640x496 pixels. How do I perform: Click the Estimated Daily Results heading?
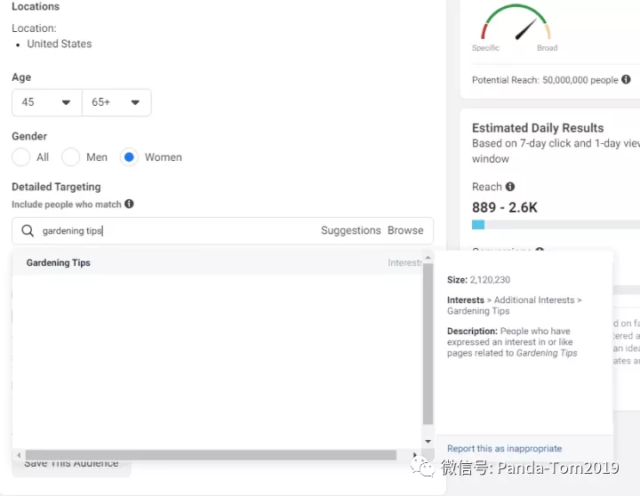coord(538,128)
